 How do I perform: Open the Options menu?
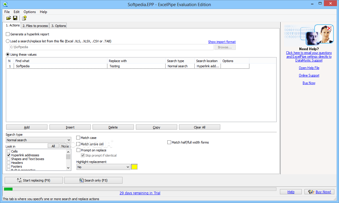point(30,12)
